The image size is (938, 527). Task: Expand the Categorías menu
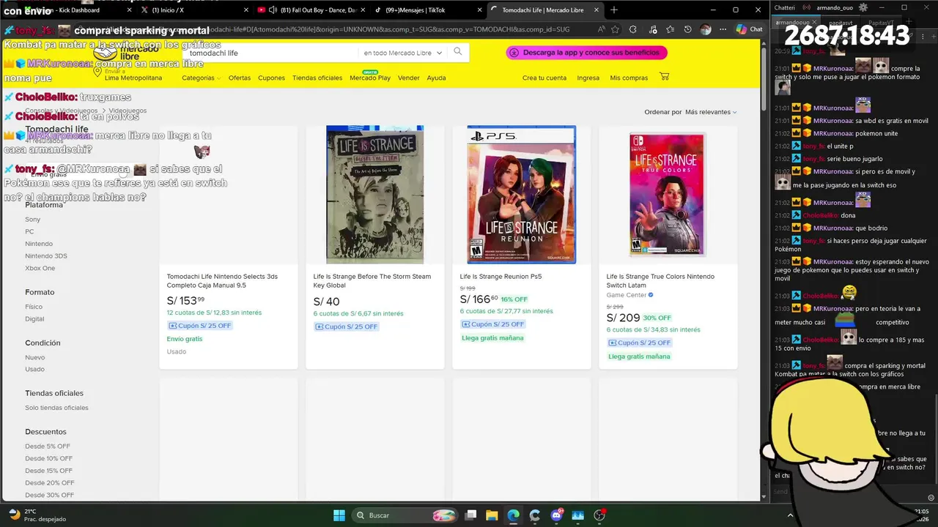click(201, 78)
